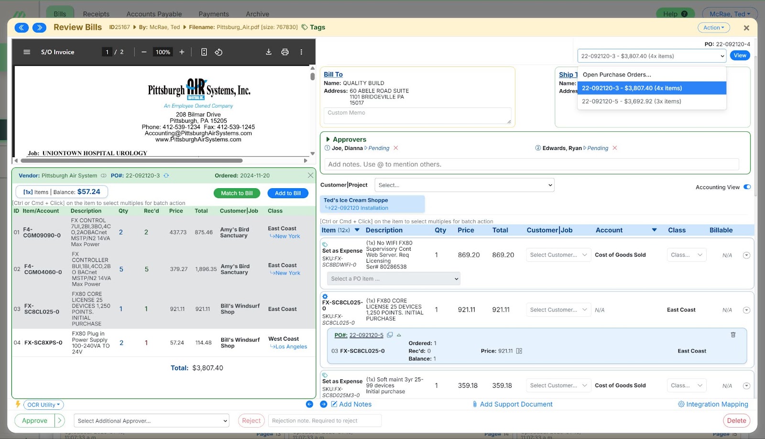Switch to the Archive tab
This screenshot has width=765, height=439.
pos(257,14)
